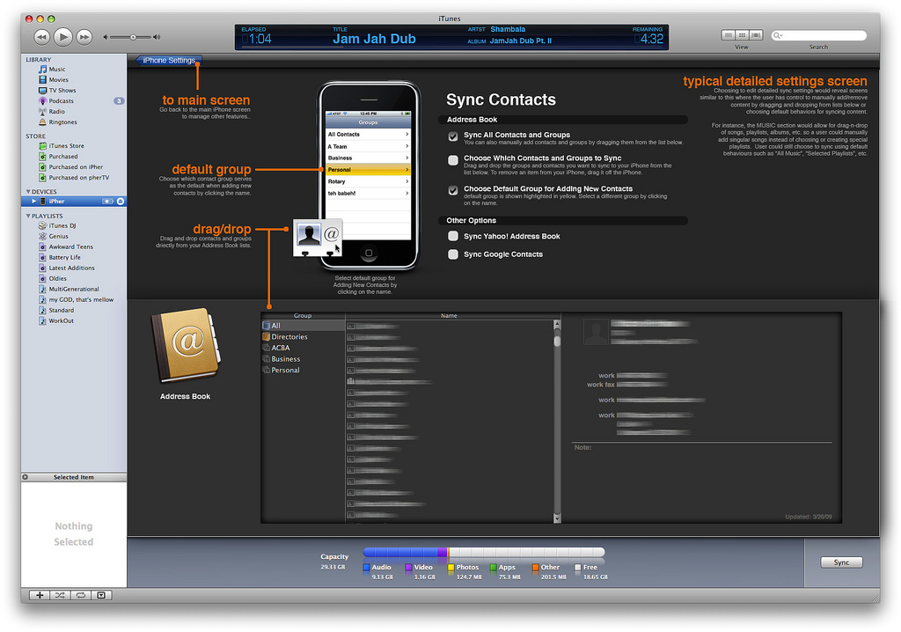Adjust the volume slider knob

(133, 37)
